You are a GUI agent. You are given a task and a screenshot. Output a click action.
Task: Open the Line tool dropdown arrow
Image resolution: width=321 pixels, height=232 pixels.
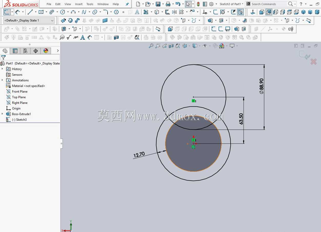click(x=35, y=12)
